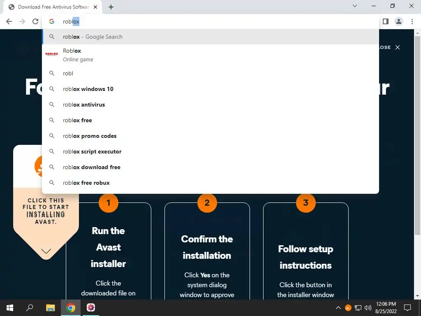
Task: Open the Chrome three-dot menu
Action: tap(412, 21)
